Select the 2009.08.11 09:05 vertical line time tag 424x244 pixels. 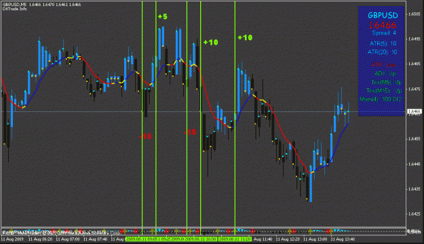click(142, 239)
